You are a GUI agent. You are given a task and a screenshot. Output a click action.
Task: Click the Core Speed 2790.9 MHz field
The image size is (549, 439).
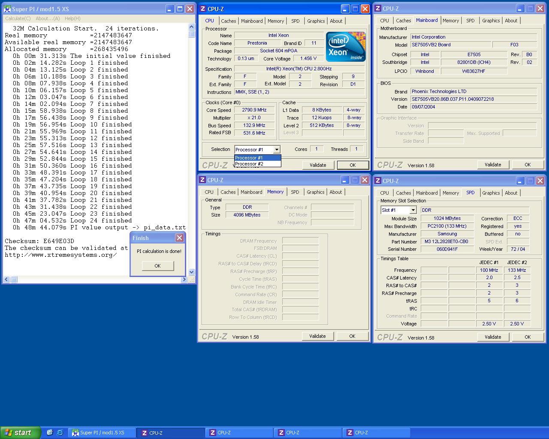(254, 110)
